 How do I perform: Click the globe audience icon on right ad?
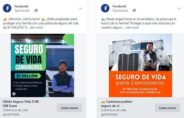click(134, 11)
